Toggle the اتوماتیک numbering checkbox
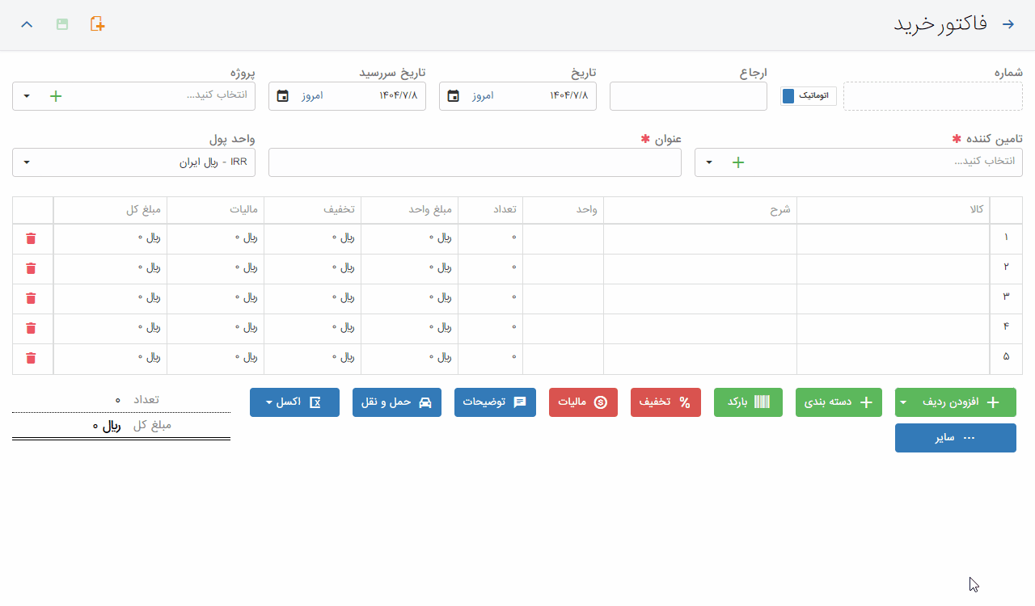Screen dimensions: 1035x606 [788, 96]
